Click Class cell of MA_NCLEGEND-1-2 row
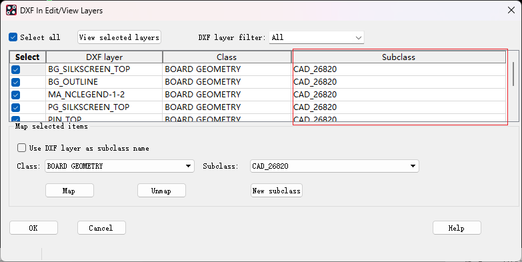 [x=227, y=95]
